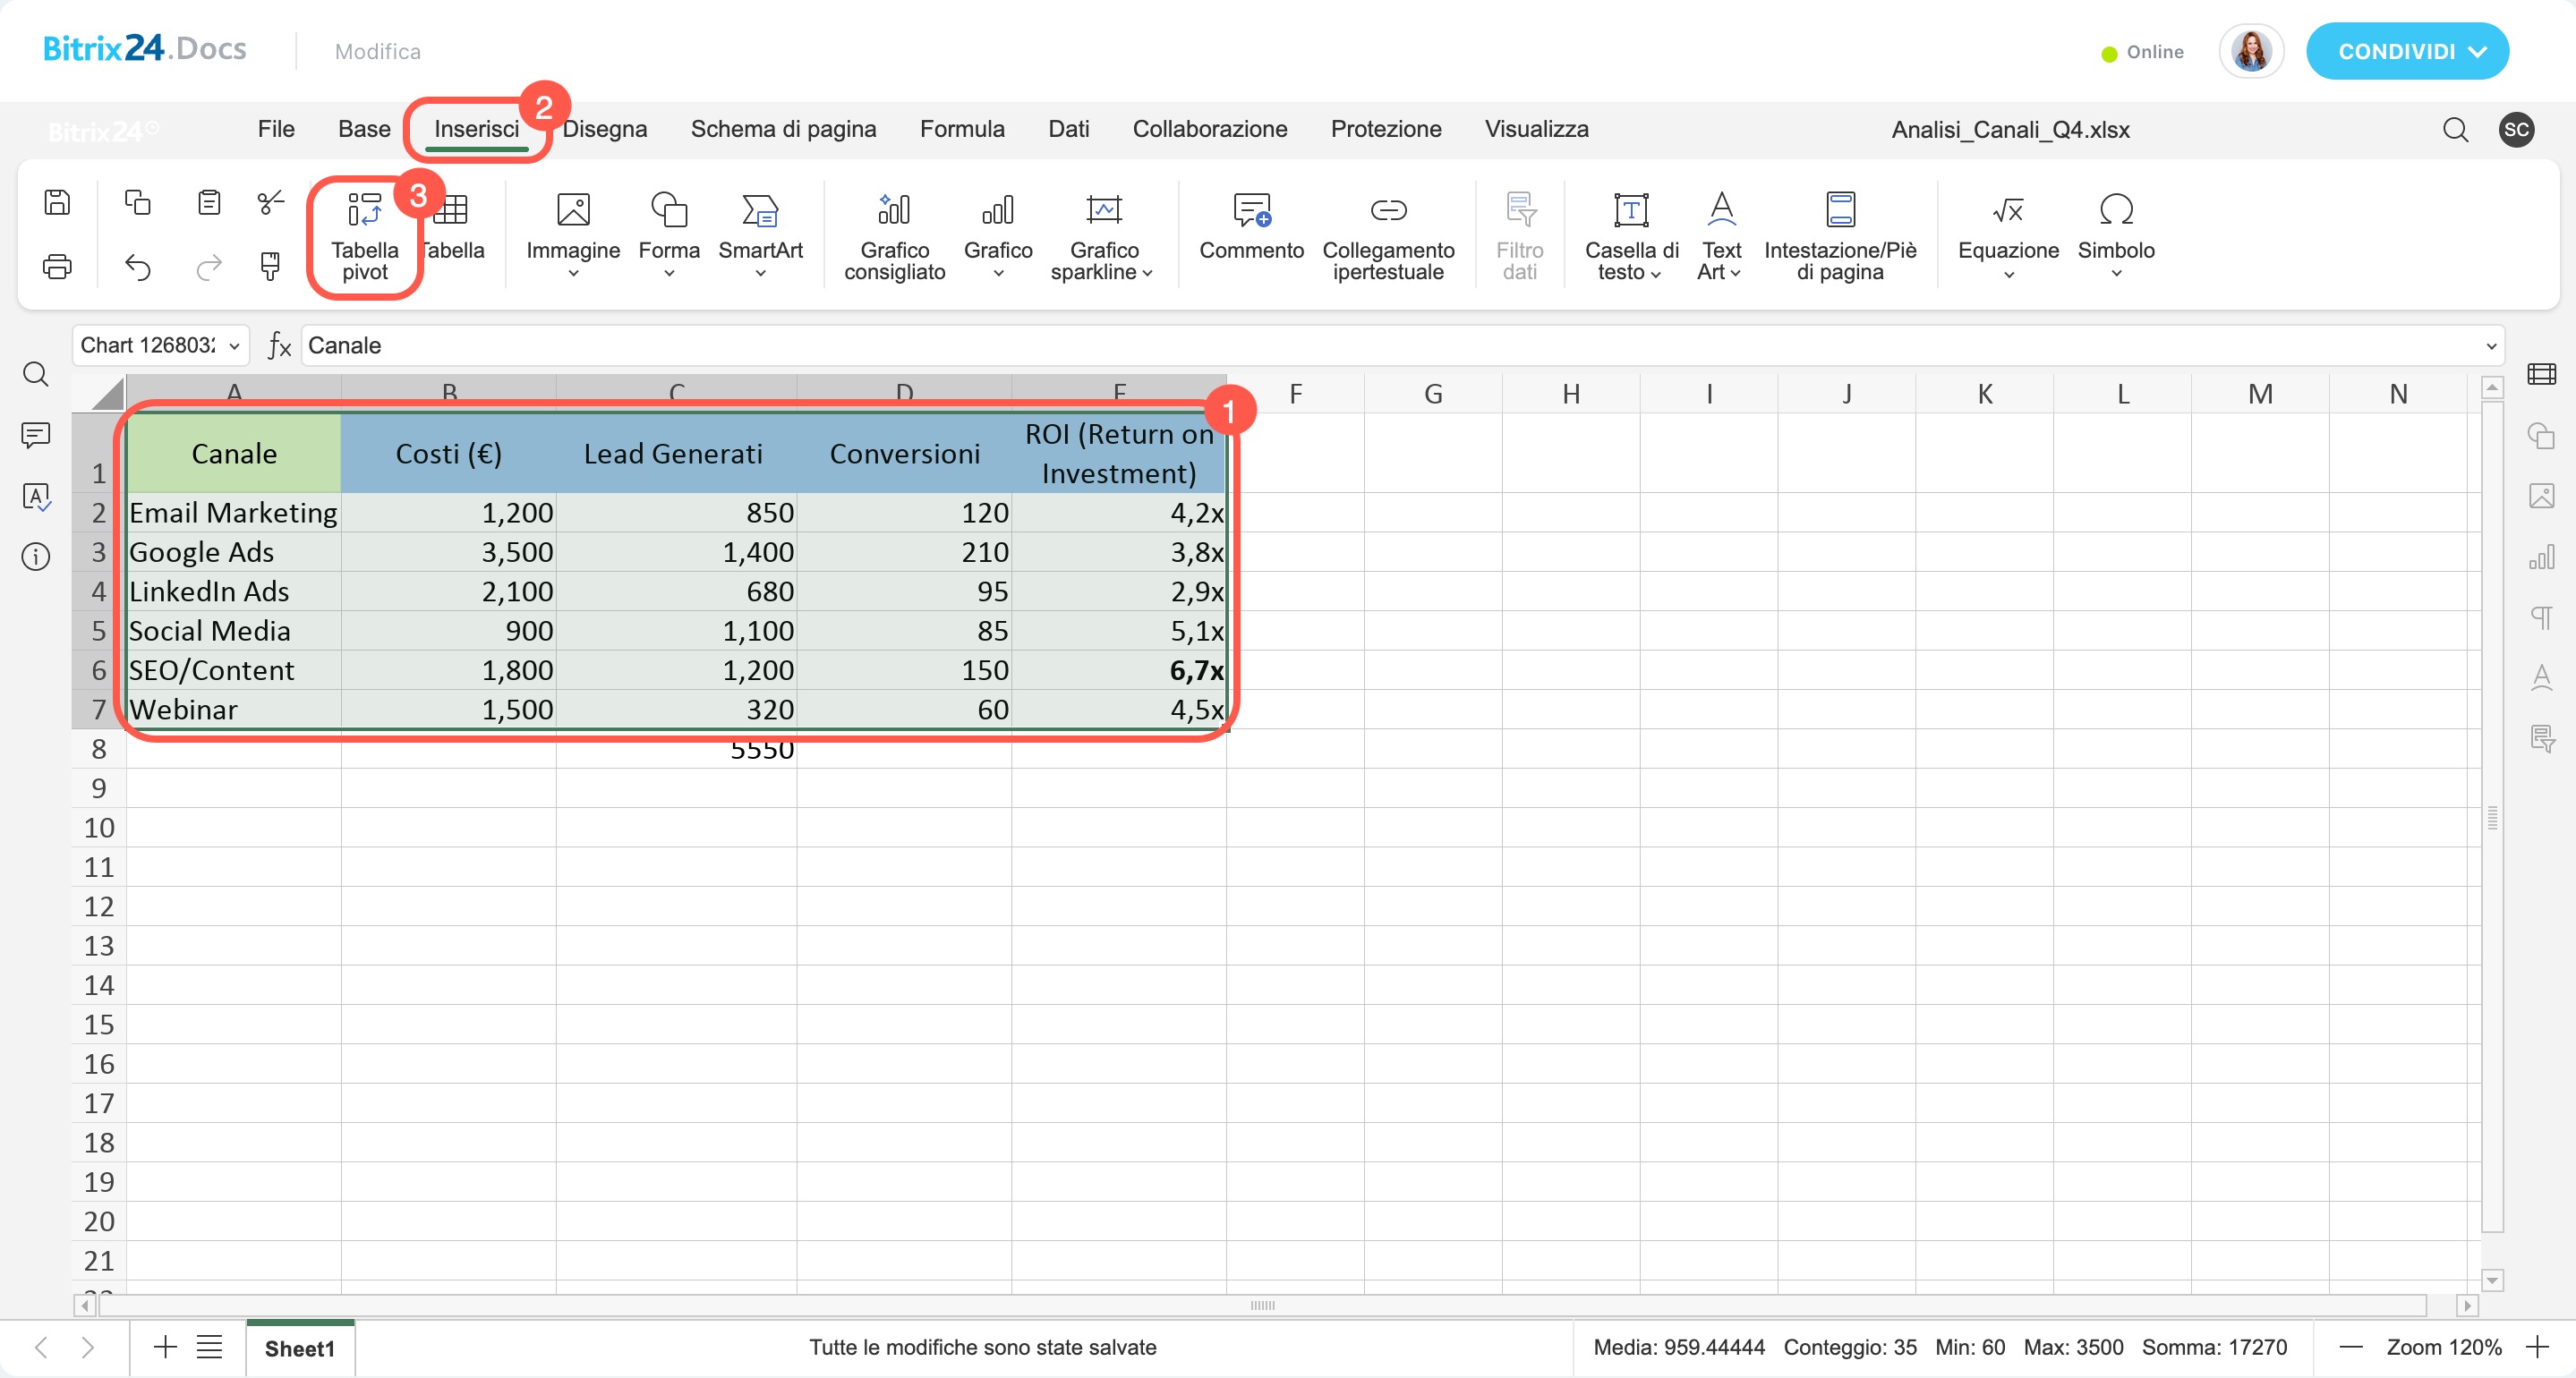2576x1378 pixels.
Task: Open spell check icon in left sidebar
Action: [x=36, y=496]
